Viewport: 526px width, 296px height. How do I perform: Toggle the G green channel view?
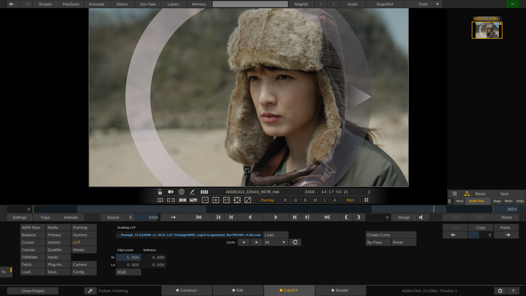(x=295, y=200)
